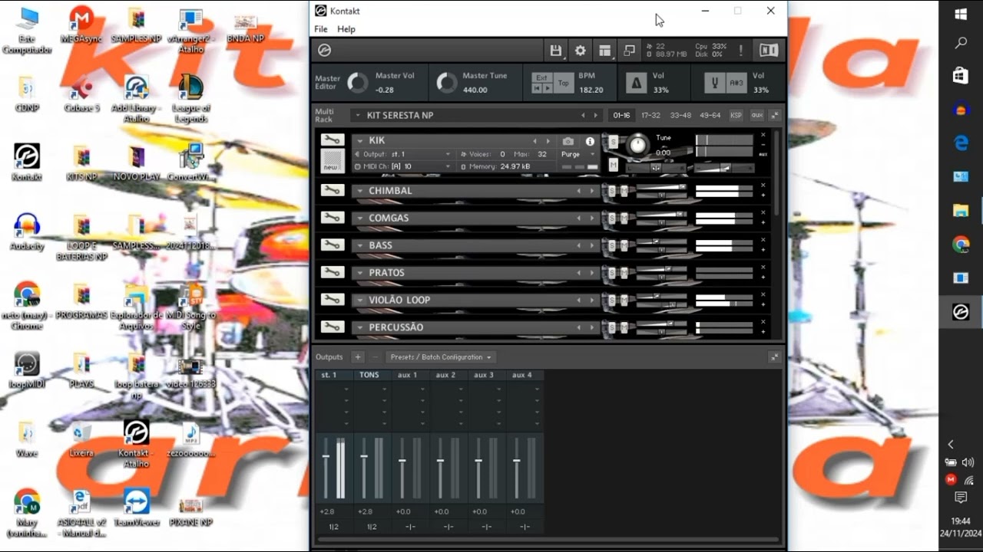This screenshot has width=983, height=552.
Task: Open the PERCUSSÃO instrument wrench editor
Action: (x=332, y=327)
